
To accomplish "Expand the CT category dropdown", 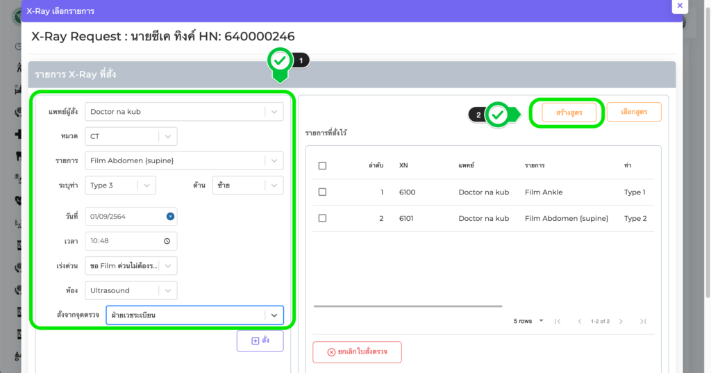I will click(x=168, y=137).
